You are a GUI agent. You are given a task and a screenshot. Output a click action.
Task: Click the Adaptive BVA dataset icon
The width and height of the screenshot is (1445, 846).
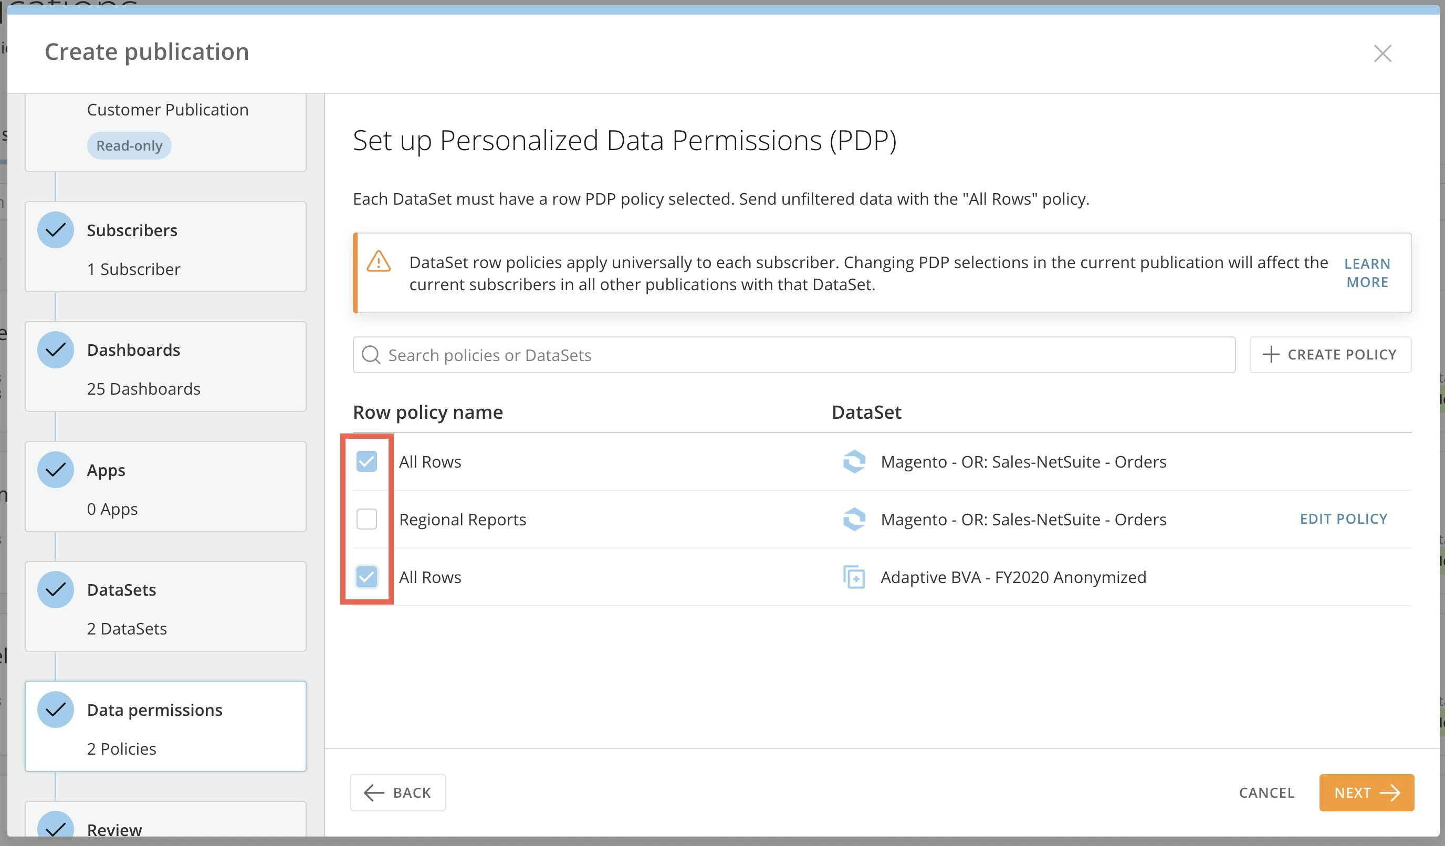(854, 577)
